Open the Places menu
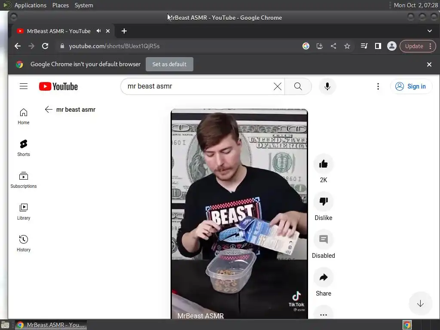Viewport: 440px width, 330px height. coord(60,5)
